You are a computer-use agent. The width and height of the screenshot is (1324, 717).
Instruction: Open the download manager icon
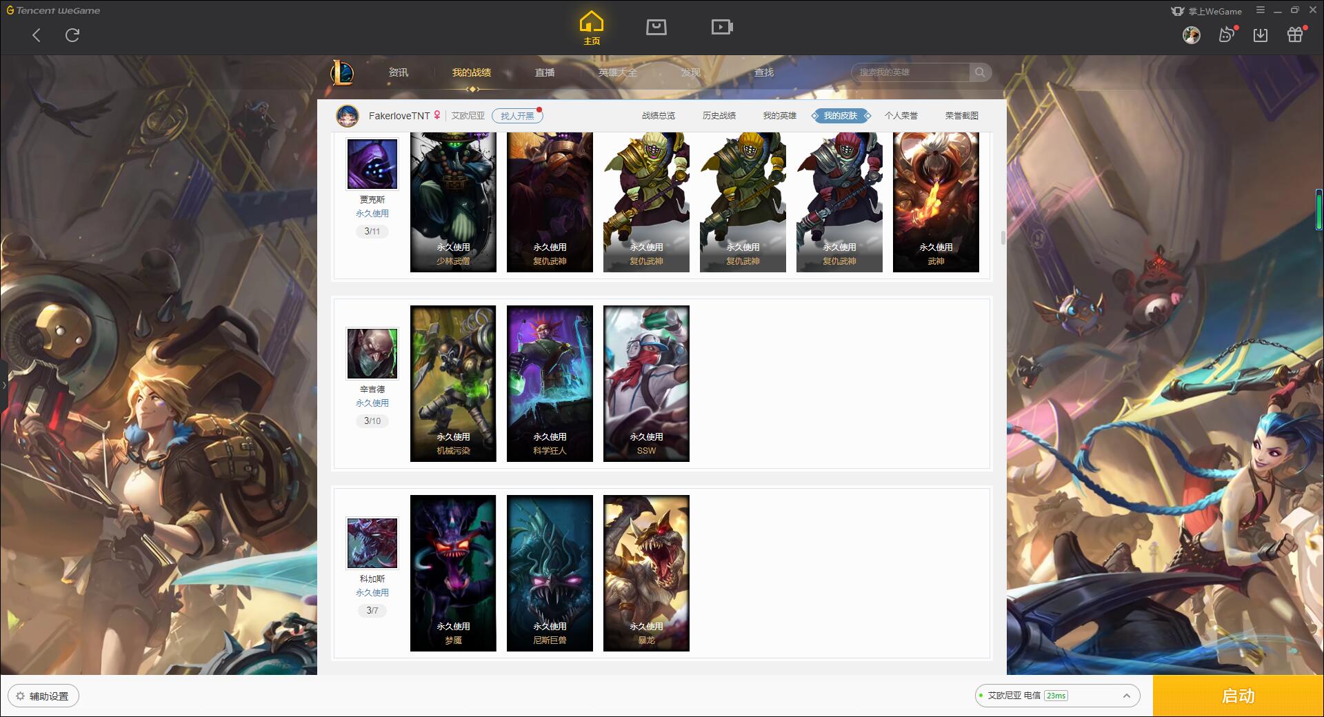click(1261, 35)
